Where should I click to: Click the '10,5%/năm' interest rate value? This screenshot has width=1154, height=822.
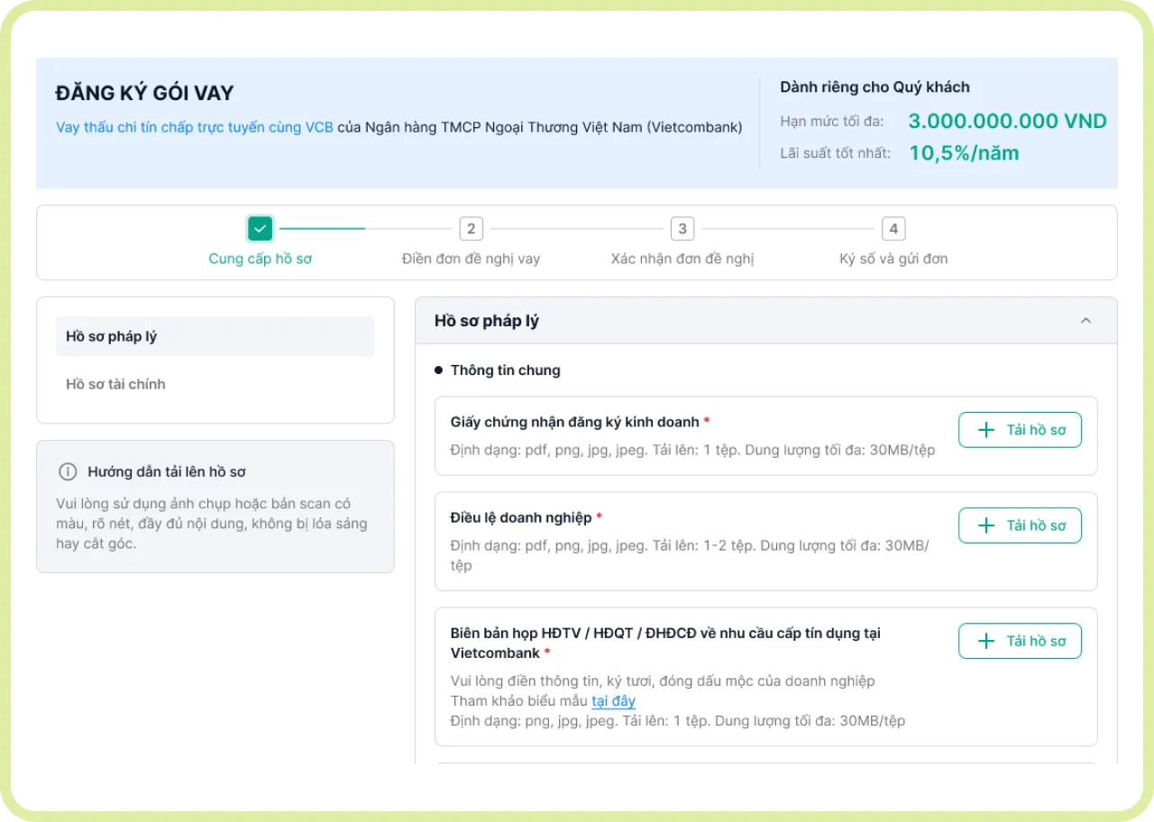[964, 153]
